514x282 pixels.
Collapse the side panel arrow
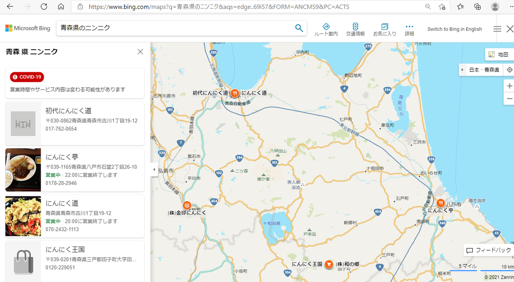coord(154,169)
